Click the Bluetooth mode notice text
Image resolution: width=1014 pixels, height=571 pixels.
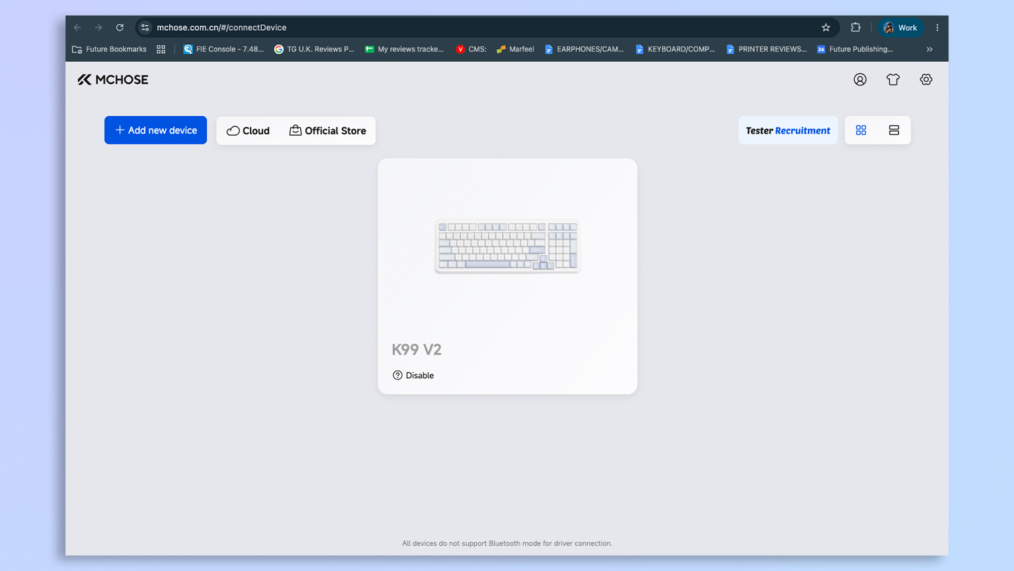click(x=507, y=543)
